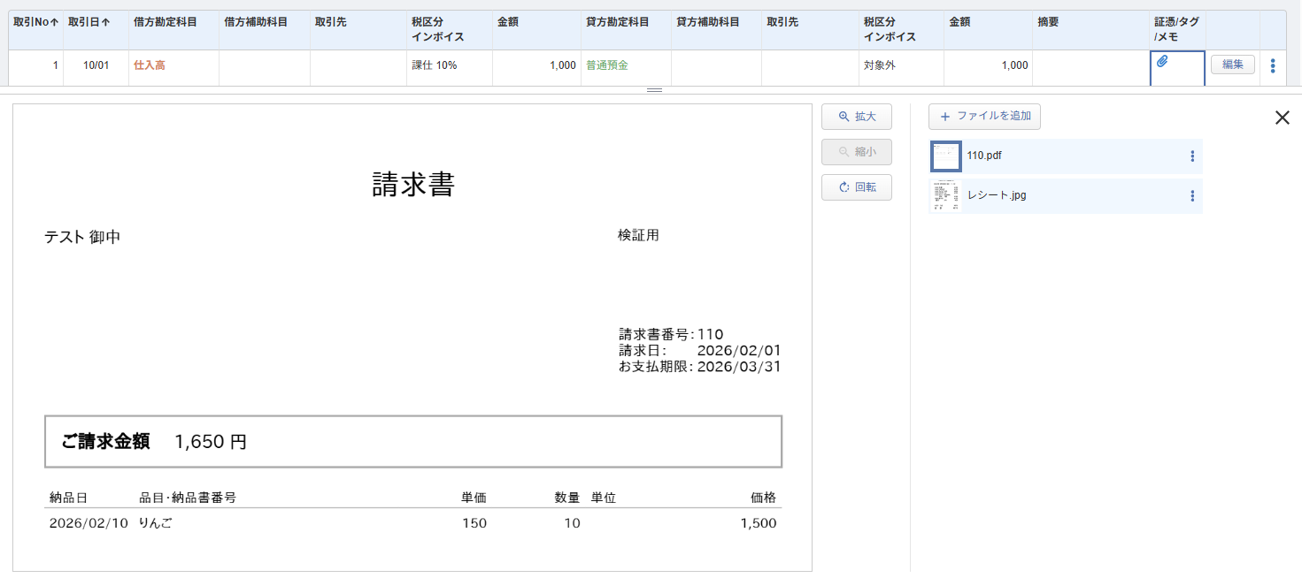1302x578 pixels.
Task: Select the 110.pdf thumbnail
Action: pyautogui.click(x=945, y=156)
